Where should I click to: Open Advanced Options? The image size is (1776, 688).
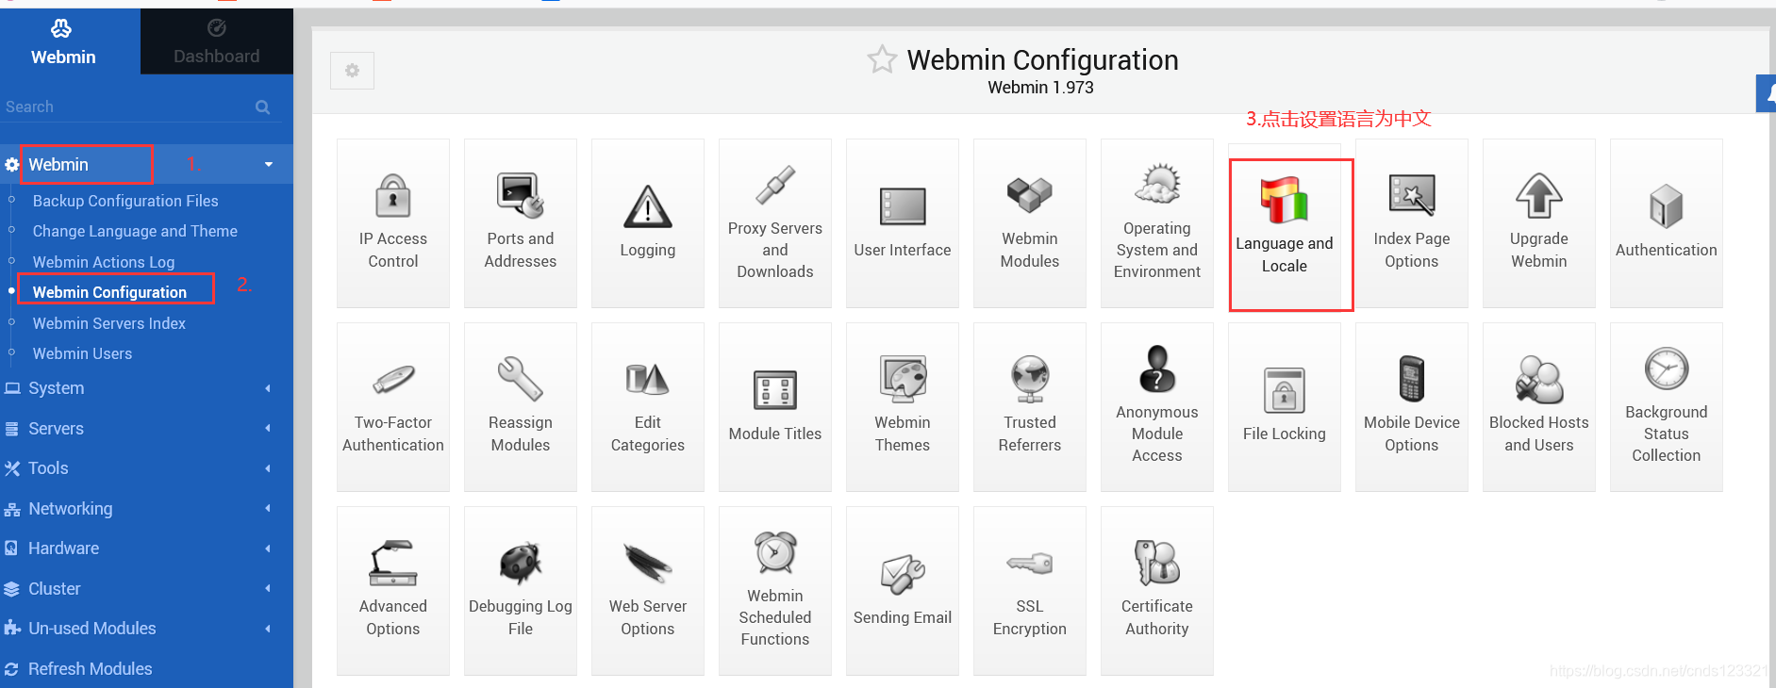pos(393,591)
